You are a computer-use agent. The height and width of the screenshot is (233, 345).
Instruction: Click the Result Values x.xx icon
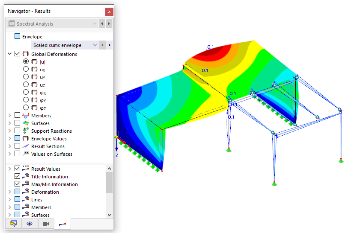pyautogui.click(x=26, y=168)
